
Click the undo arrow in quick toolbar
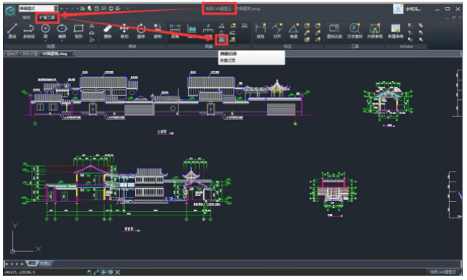point(62,9)
